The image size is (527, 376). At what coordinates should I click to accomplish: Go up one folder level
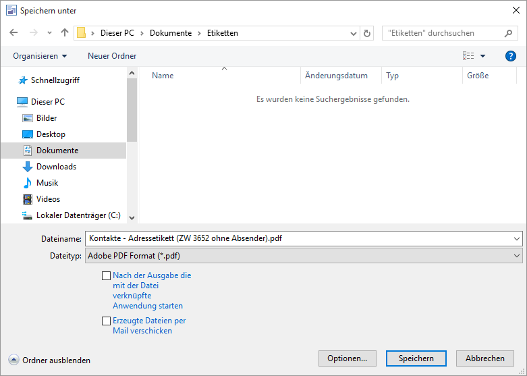(65, 33)
